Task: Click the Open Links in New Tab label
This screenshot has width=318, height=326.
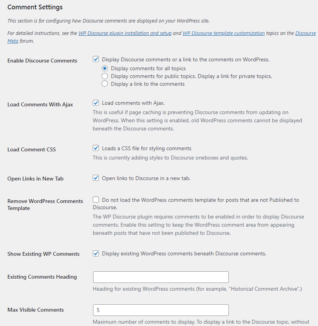Action: tap(35, 179)
